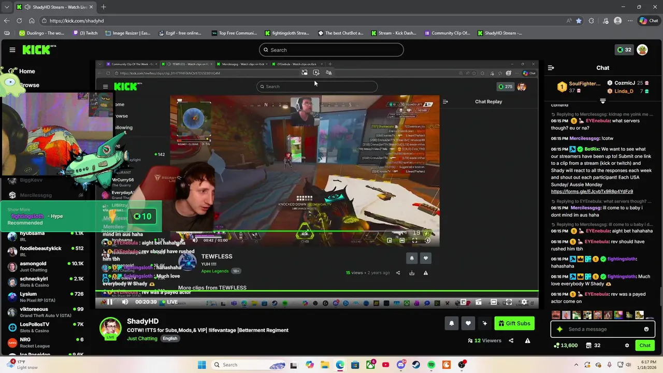Click the green Gift Subs button
The image size is (663, 373).
[514, 323]
